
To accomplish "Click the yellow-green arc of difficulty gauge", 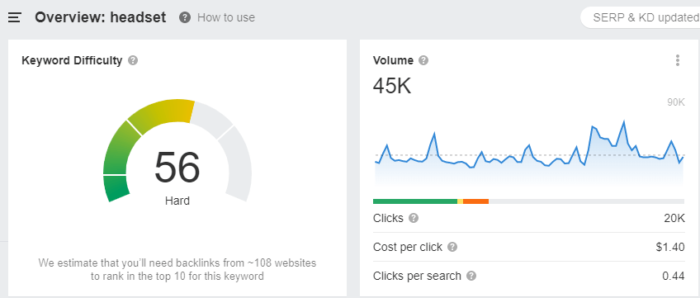I will tap(162, 114).
